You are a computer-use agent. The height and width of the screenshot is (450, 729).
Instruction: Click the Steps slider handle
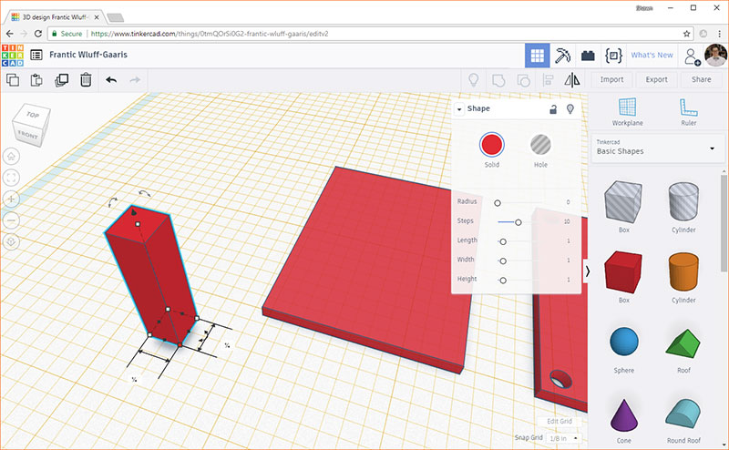pyautogui.click(x=519, y=221)
